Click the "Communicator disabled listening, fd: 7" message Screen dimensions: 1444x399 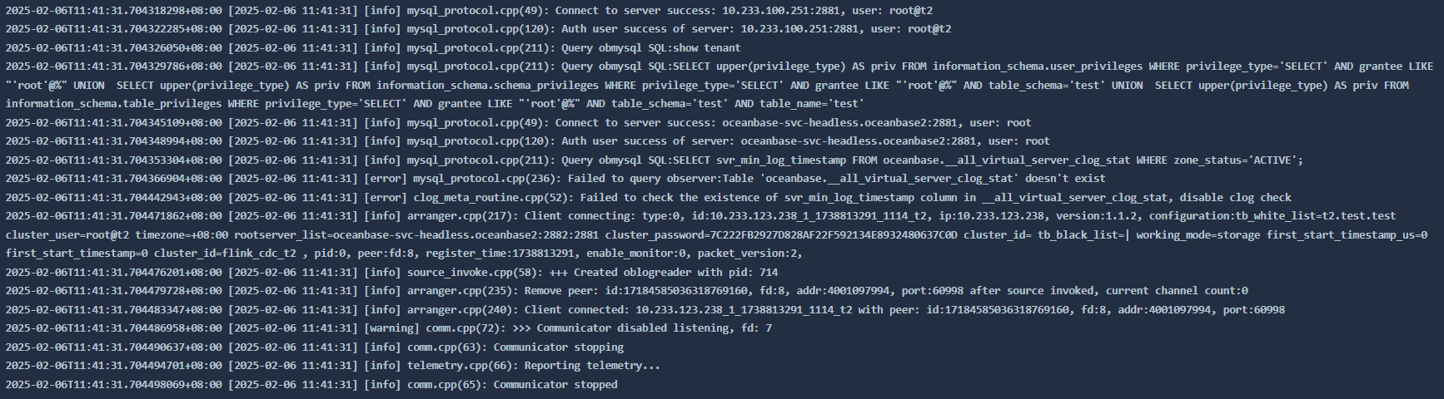point(654,328)
